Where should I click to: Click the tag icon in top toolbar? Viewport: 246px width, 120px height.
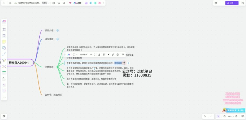point(59,3)
